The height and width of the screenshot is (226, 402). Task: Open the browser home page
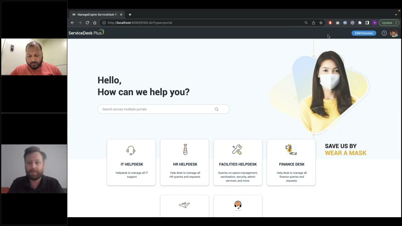point(95,23)
